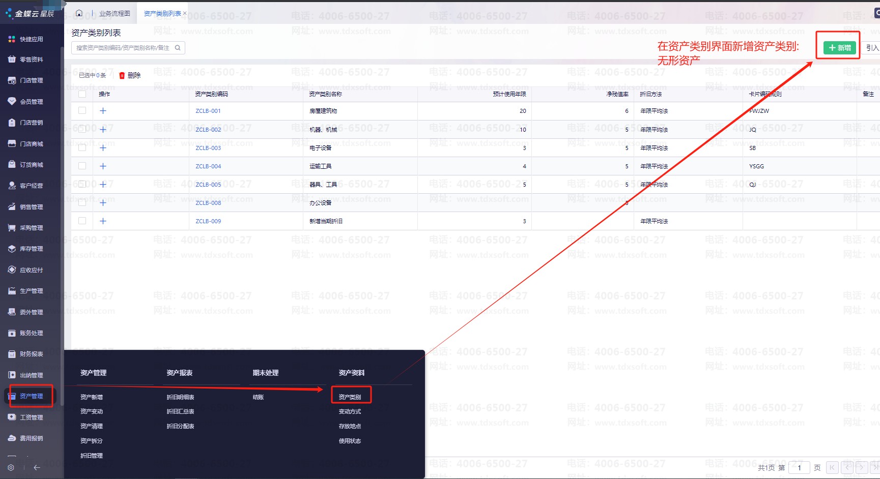Image resolution: width=880 pixels, height=479 pixels.
Task: Expand 库存管理 module in the sidebar
Action: (x=31, y=249)
